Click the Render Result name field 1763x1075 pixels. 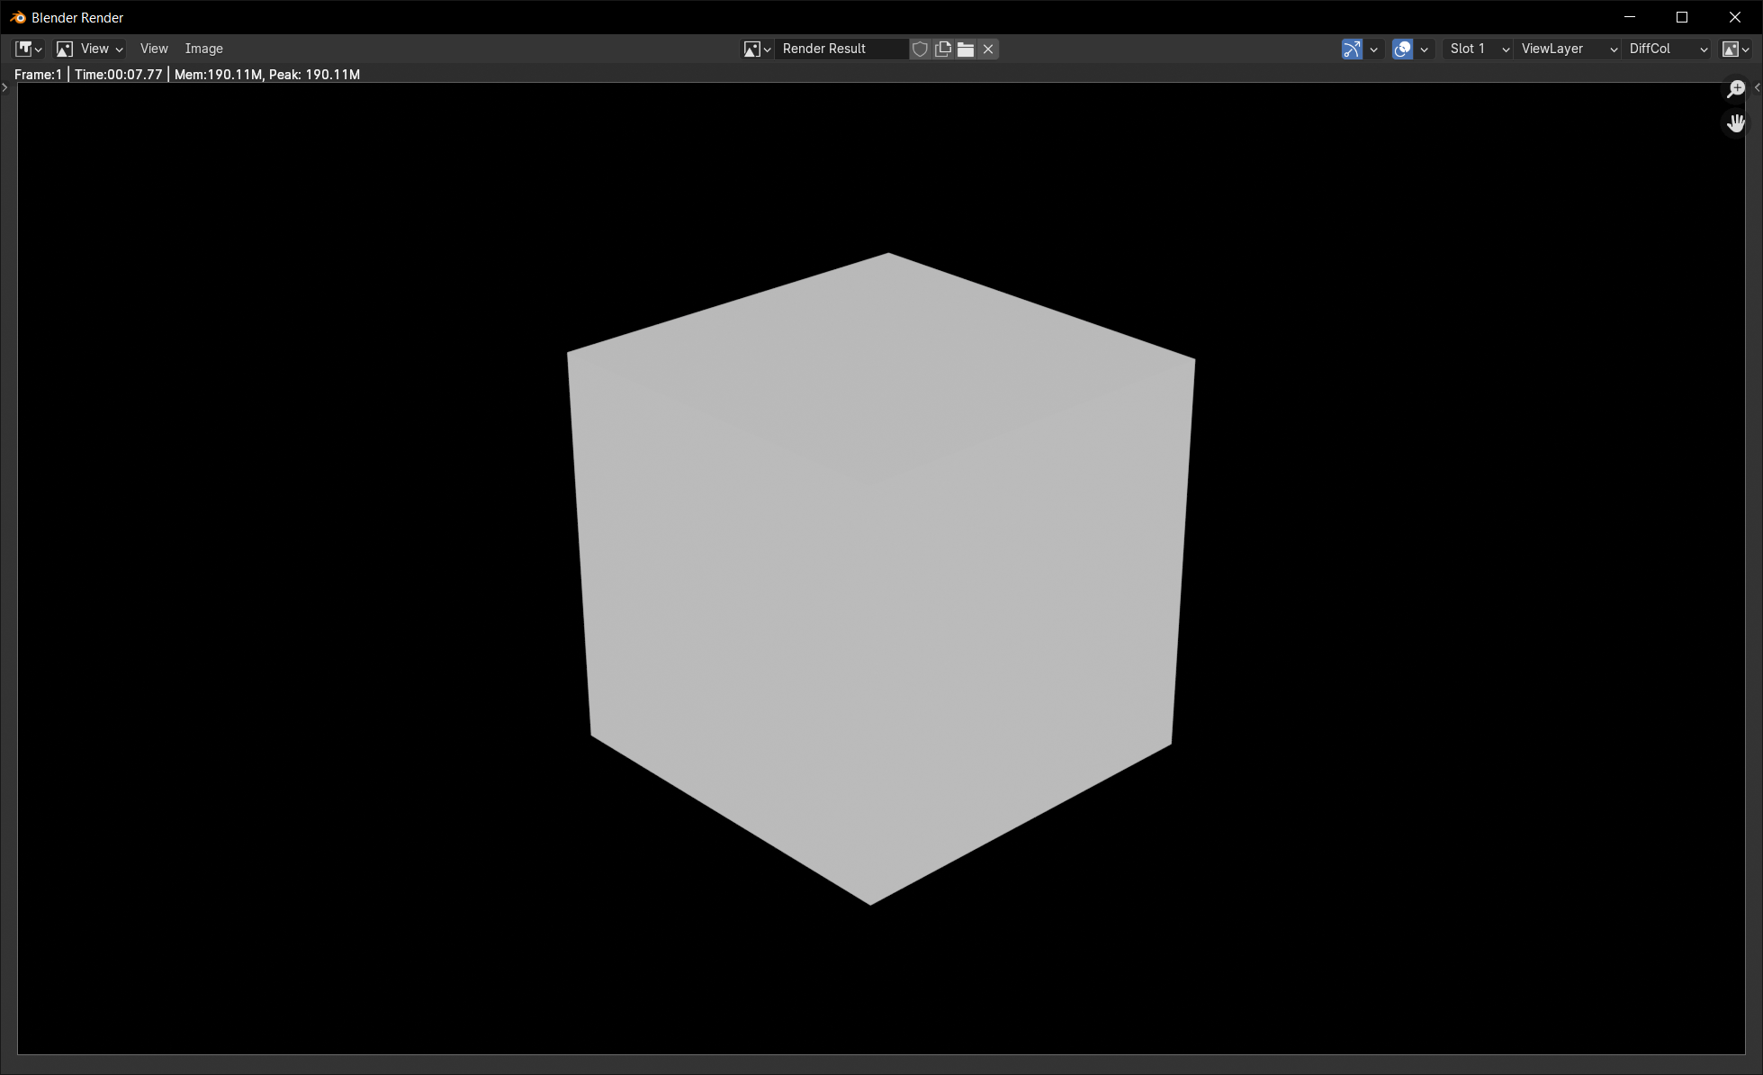coord(841,49)
